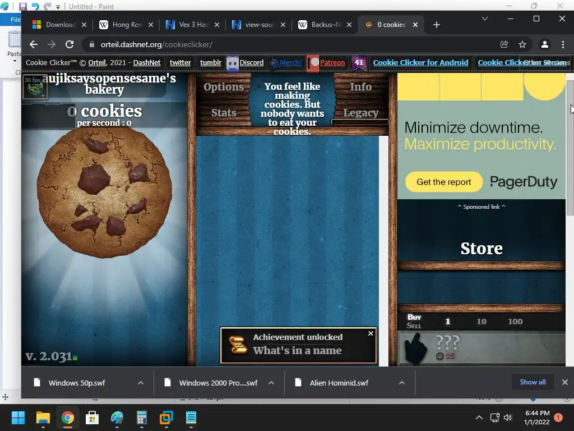The image size is (574, 431).
Task: Open a new Chrome tab
Action: [436, 25]
